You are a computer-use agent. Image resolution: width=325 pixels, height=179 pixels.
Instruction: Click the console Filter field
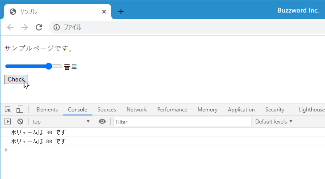point(183,122)
